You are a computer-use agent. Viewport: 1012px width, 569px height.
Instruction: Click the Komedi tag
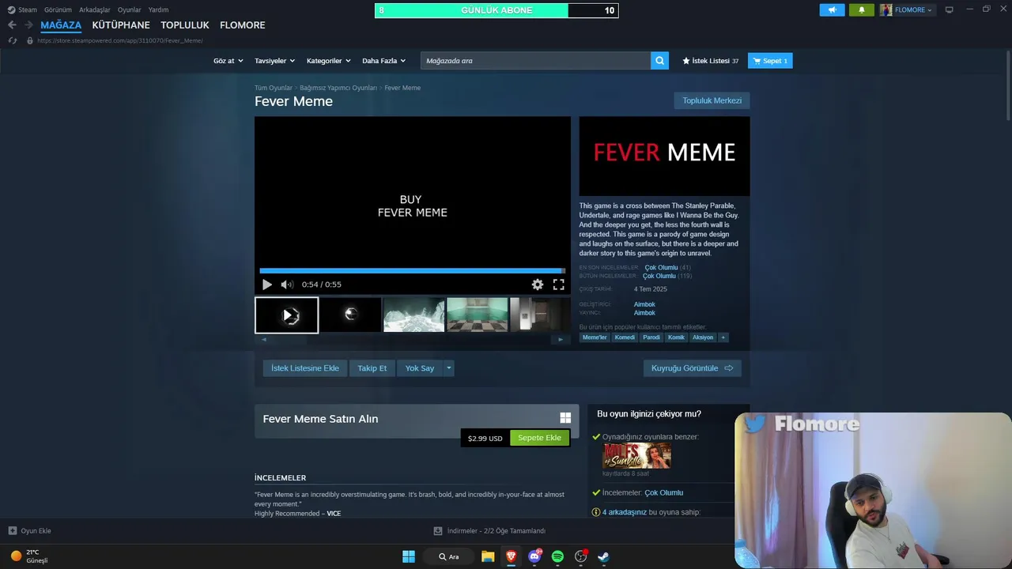pos(625,337)
